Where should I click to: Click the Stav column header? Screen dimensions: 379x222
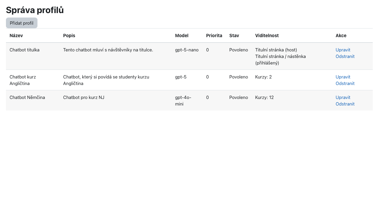(x=234, y=36)
